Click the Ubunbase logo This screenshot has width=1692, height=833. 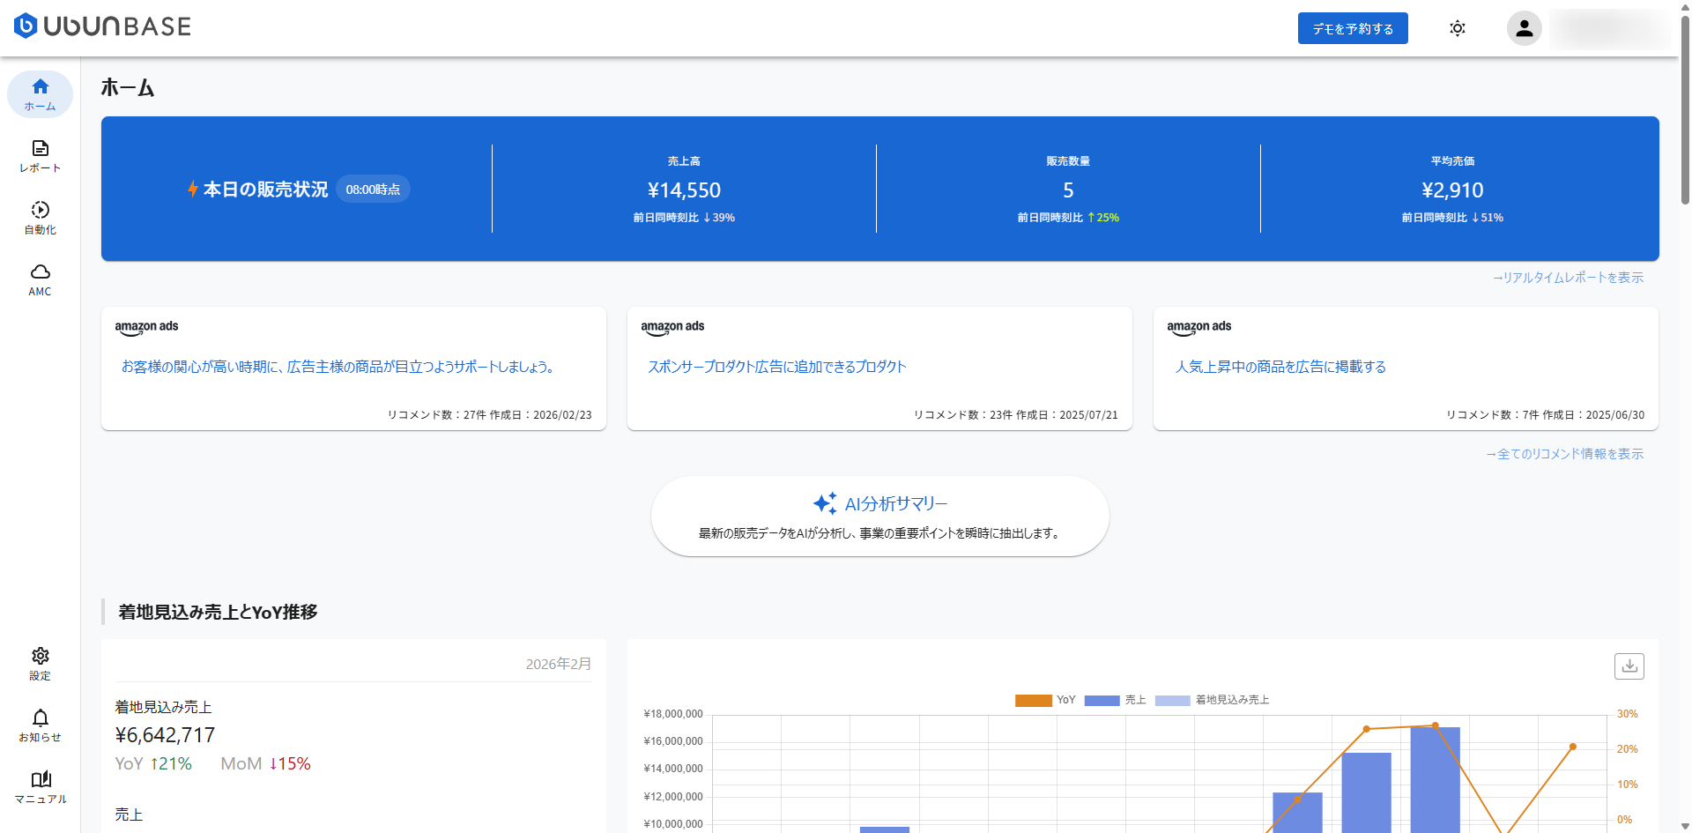[x=102, y=26]
